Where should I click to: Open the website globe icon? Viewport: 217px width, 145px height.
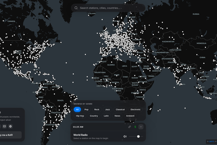10,126
